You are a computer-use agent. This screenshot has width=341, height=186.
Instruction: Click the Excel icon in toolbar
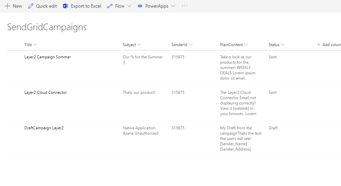coord(66,6)
